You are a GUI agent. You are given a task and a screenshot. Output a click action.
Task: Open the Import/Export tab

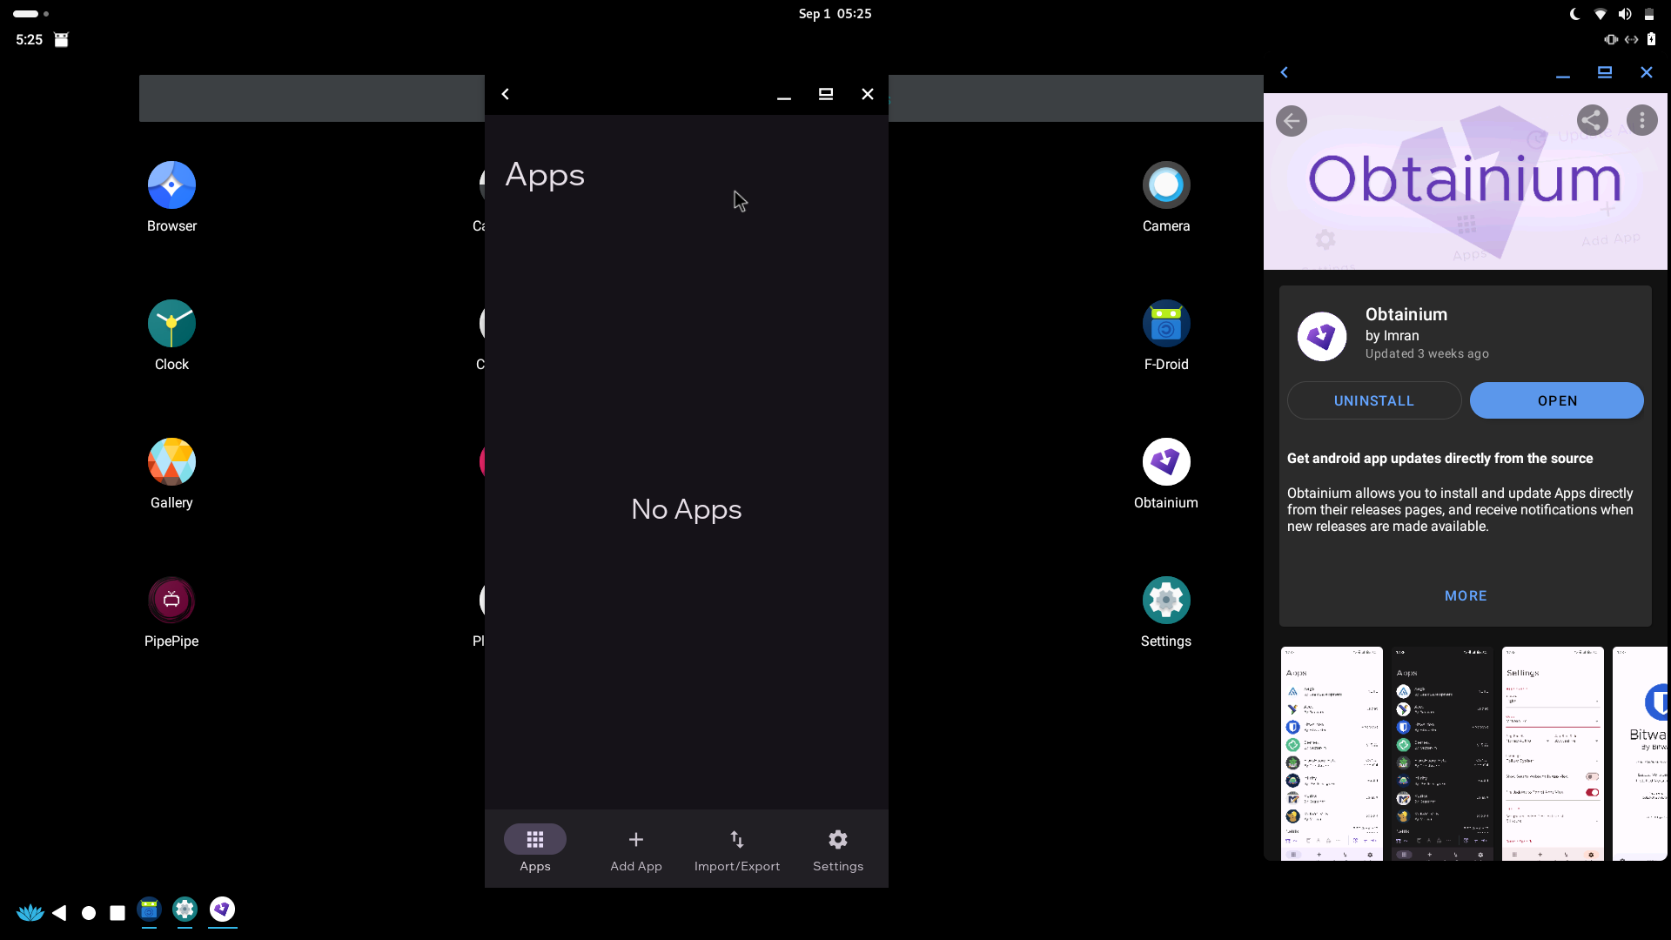click(x=737, y=849)
